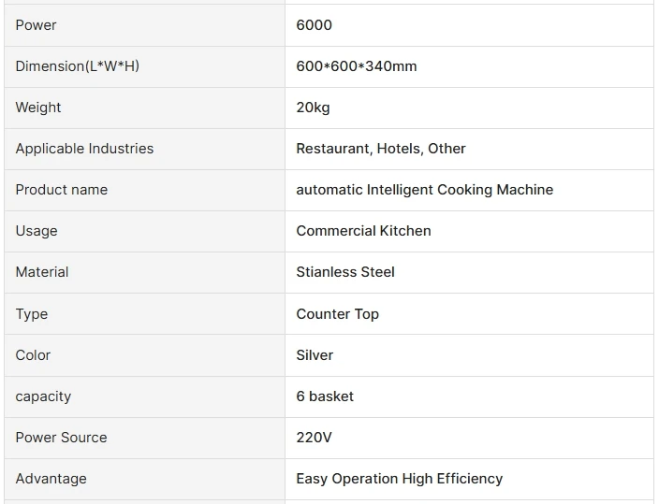The height and width of the screenshot is (504, 659).
Task: Select the Stianless Steel value
Action: (x=345, y=272)
